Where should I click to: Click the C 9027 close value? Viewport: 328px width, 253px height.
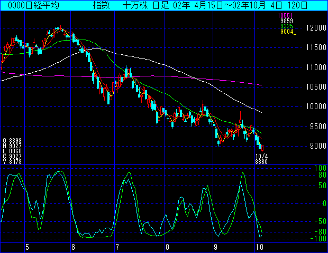pyautogui.click(x=12, y=157)
